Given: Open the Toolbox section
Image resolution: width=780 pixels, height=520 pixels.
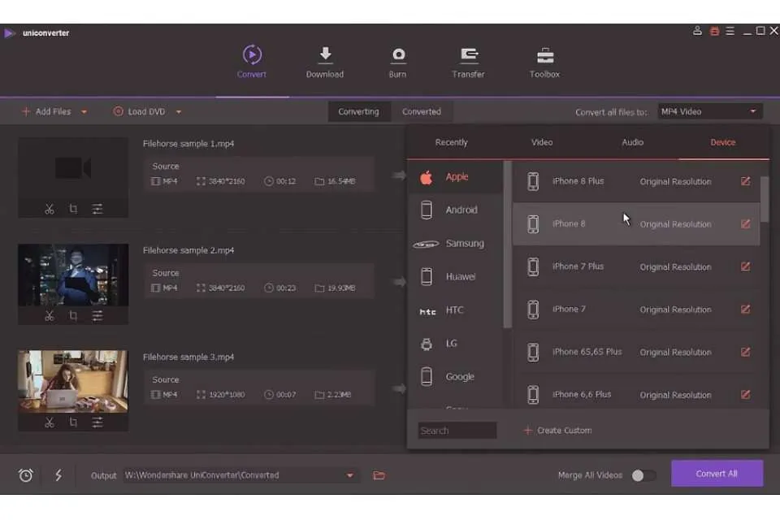Looking at the screenshot, I should 544,62.
